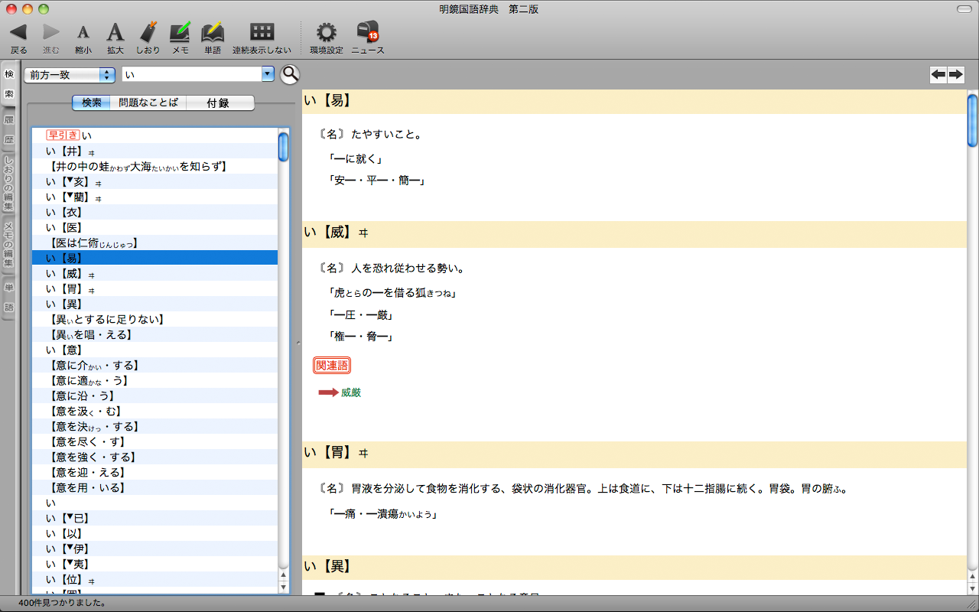The height and width of the screenshot is (612, 979).
Task: Switch to the 付録 tab
Action: (218, 103)
